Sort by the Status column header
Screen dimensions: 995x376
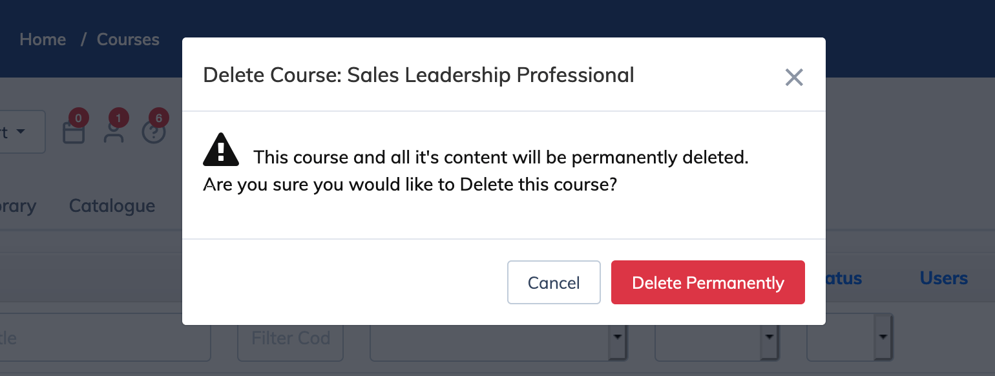point(844,278)
